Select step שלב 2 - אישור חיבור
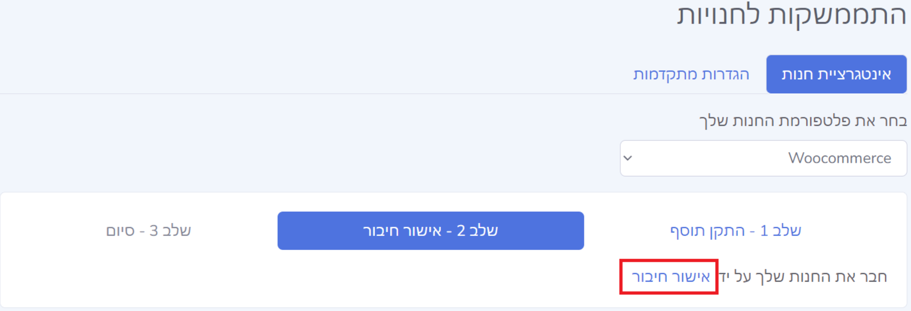The height and width of the screenshot is (311, 911). [430, 230]
